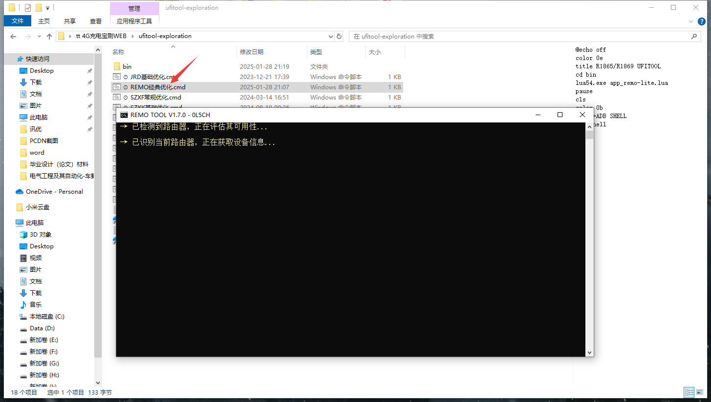
Task: Click the Properties icon in quick access toolbar
Action: (x=27, y=7)
